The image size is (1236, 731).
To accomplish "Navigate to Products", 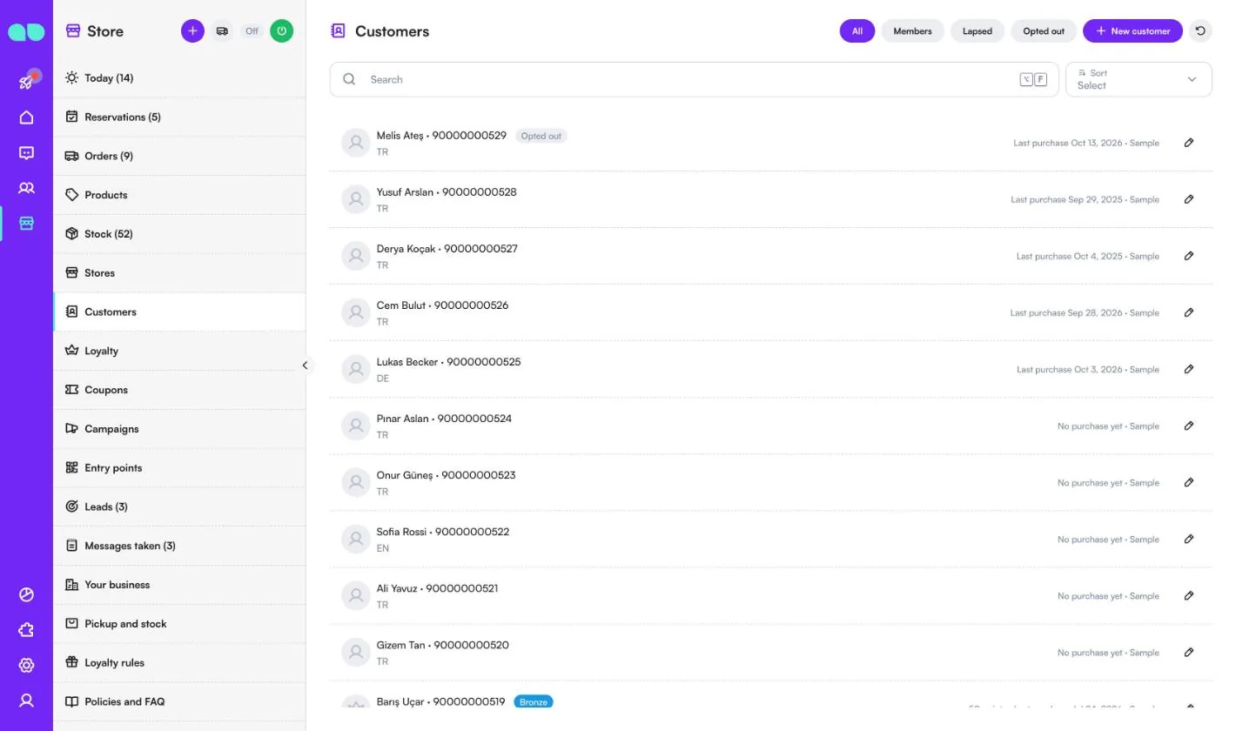I will tap(179, 195).
